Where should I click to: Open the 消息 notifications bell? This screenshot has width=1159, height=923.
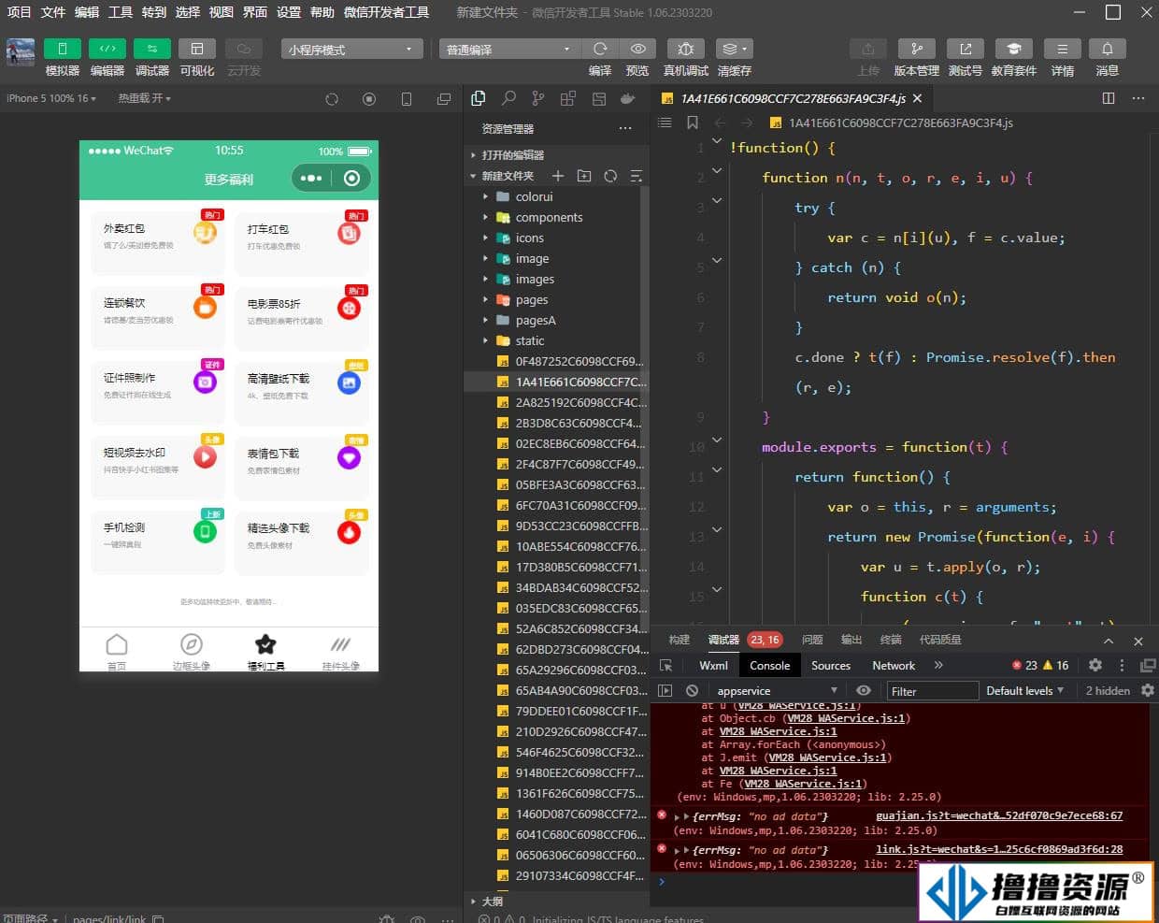[1108, 49]
